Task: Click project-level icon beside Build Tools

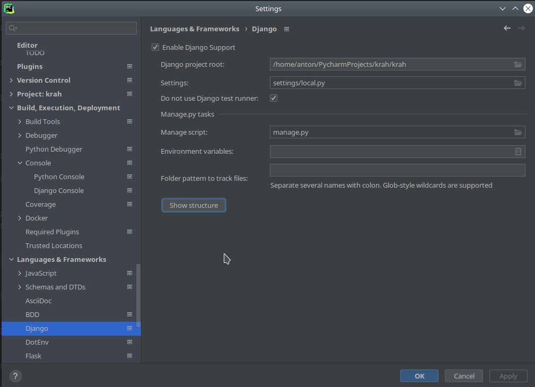Action: (130, 121)
